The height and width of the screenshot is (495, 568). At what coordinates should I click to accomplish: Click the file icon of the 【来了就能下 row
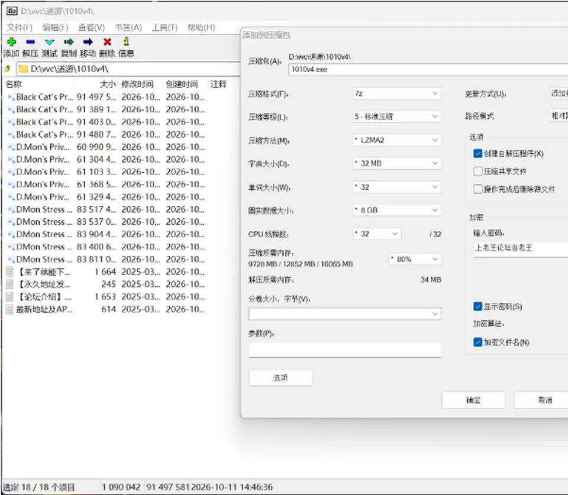tap(10, 271)
